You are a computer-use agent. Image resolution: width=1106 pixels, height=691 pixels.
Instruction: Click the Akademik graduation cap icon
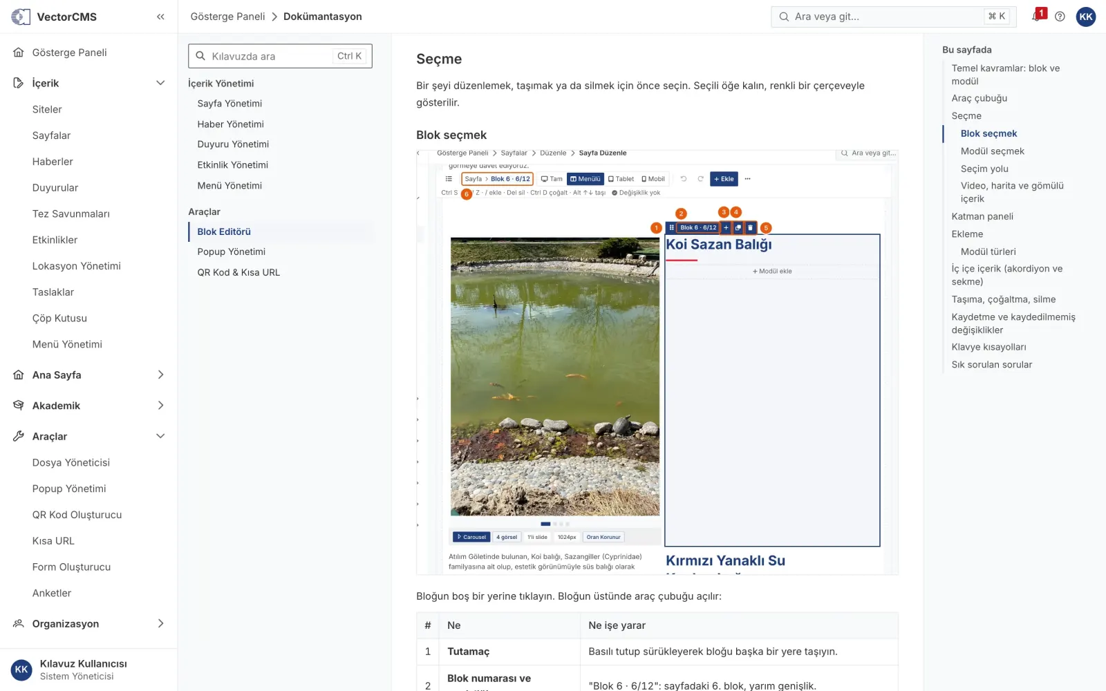click(x=19, y=406)
